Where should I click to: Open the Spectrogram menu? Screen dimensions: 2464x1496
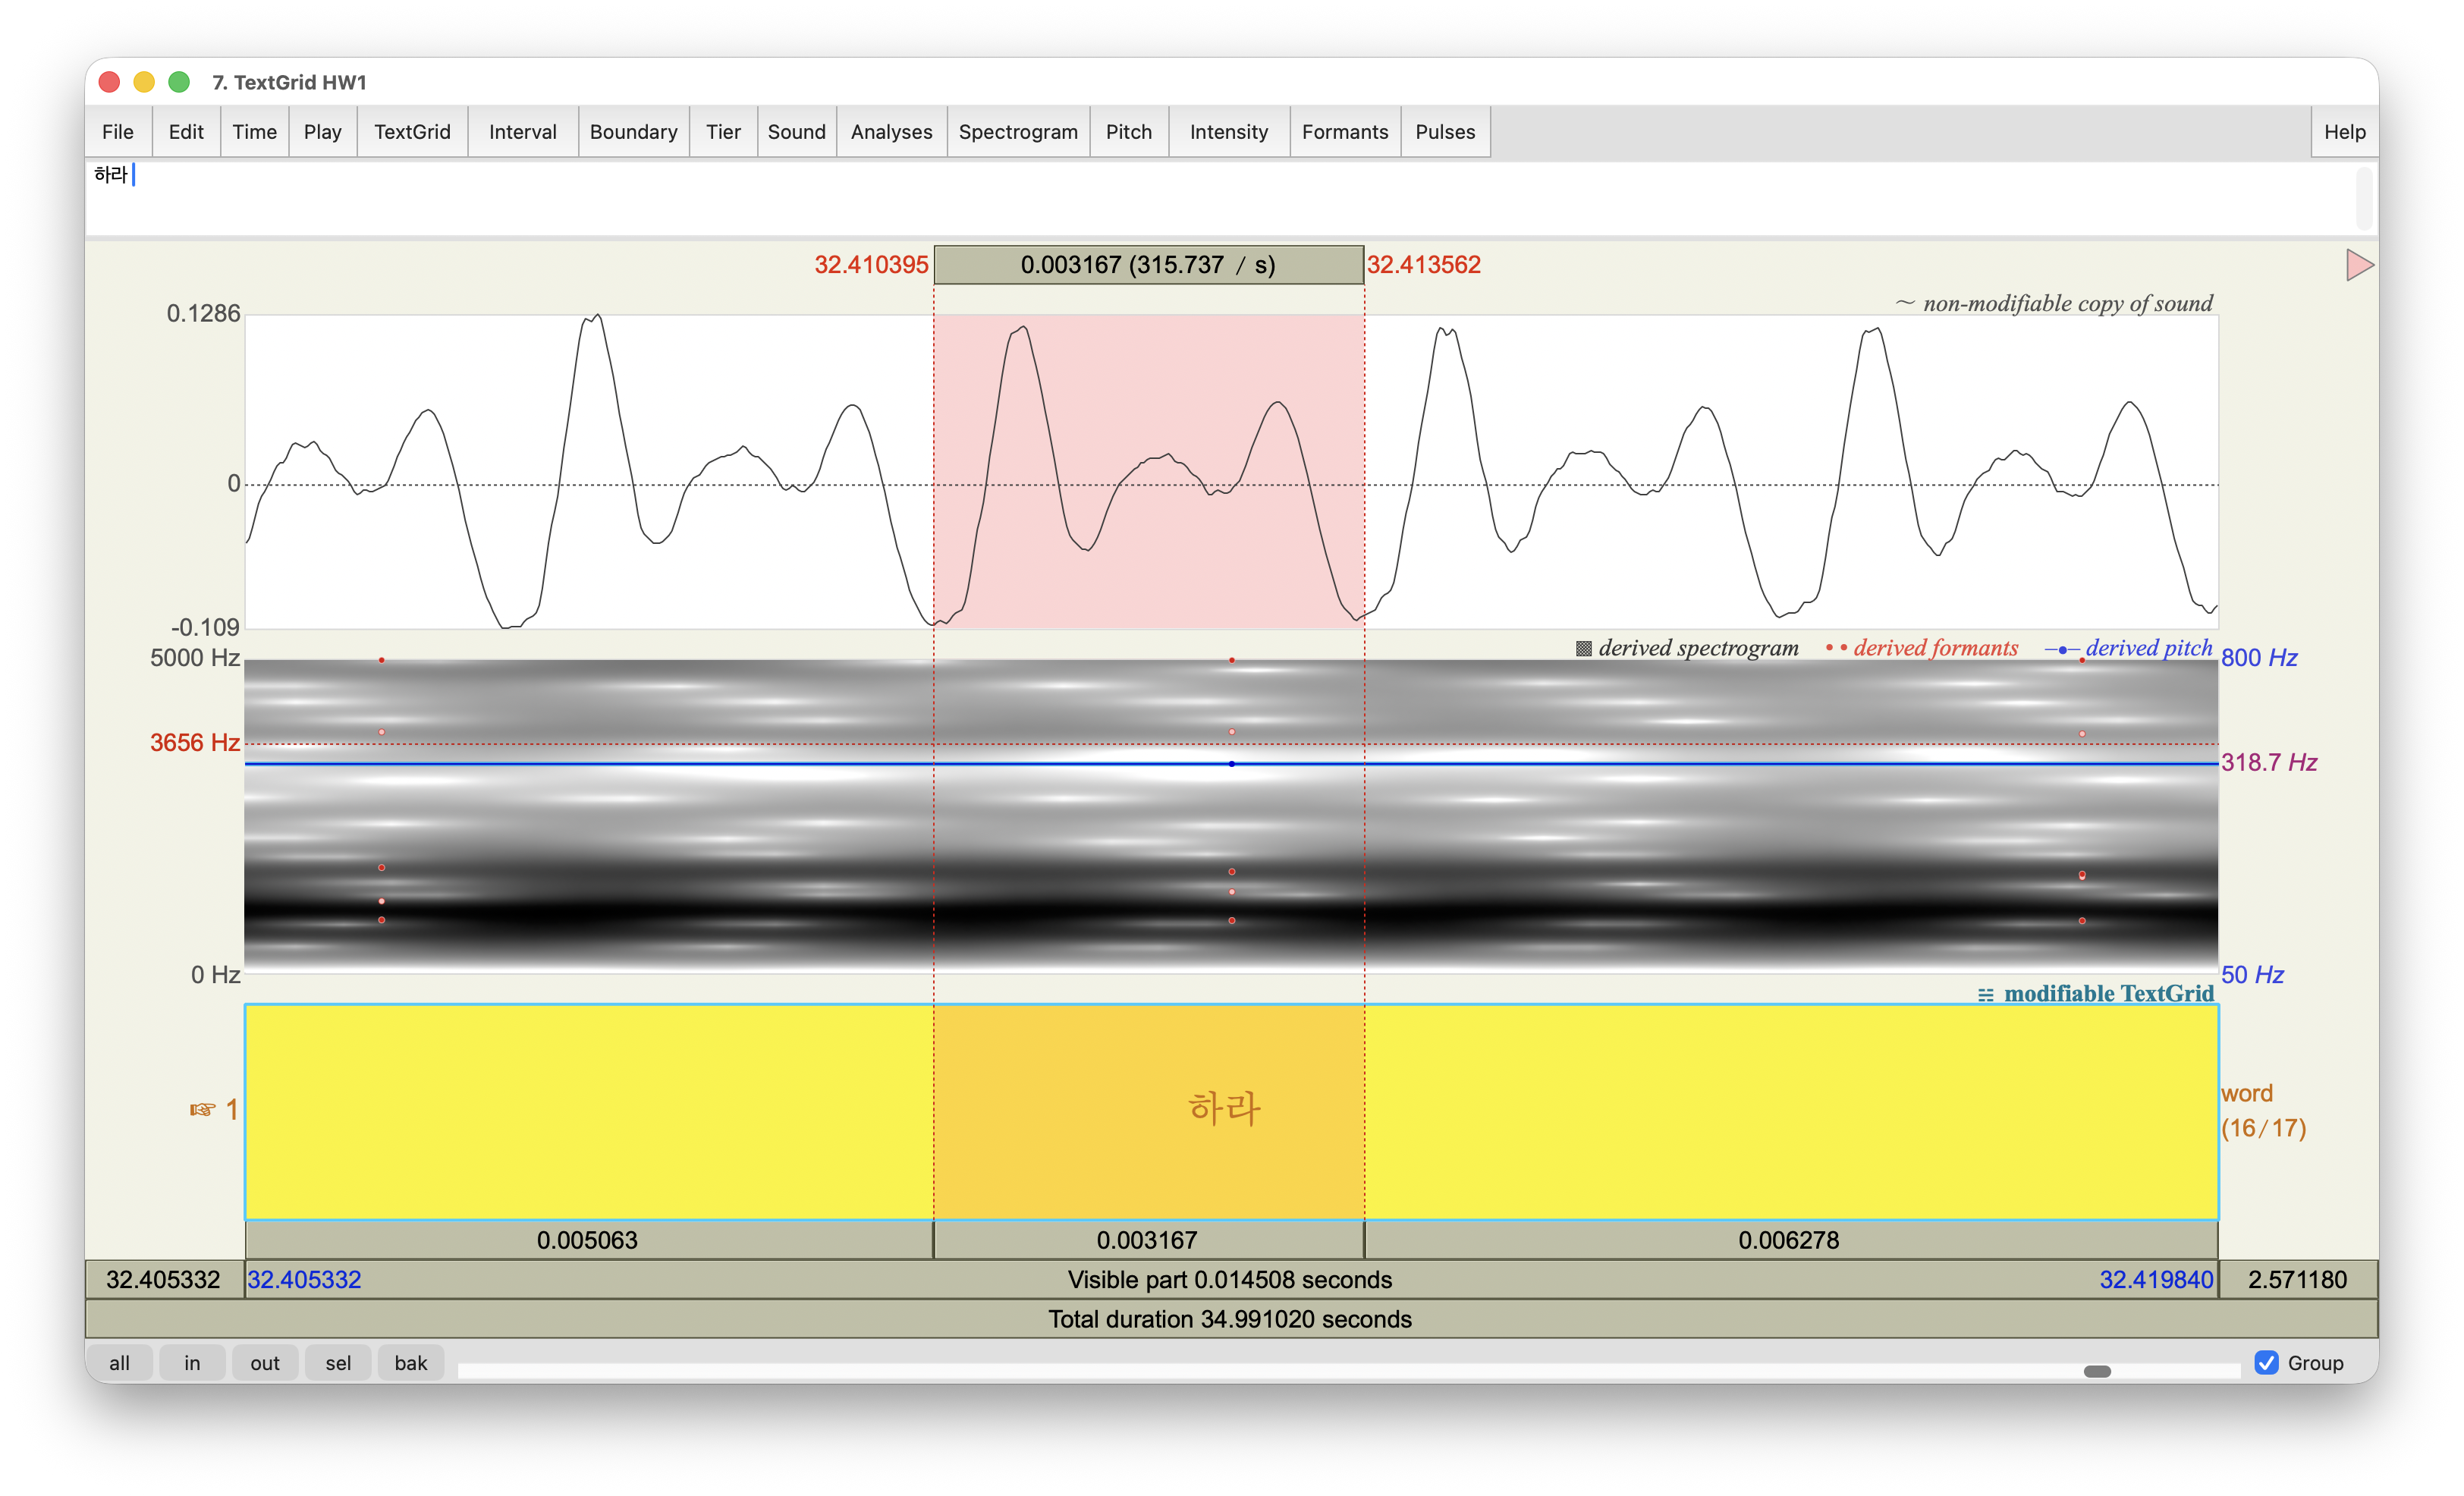(1017, 132)
